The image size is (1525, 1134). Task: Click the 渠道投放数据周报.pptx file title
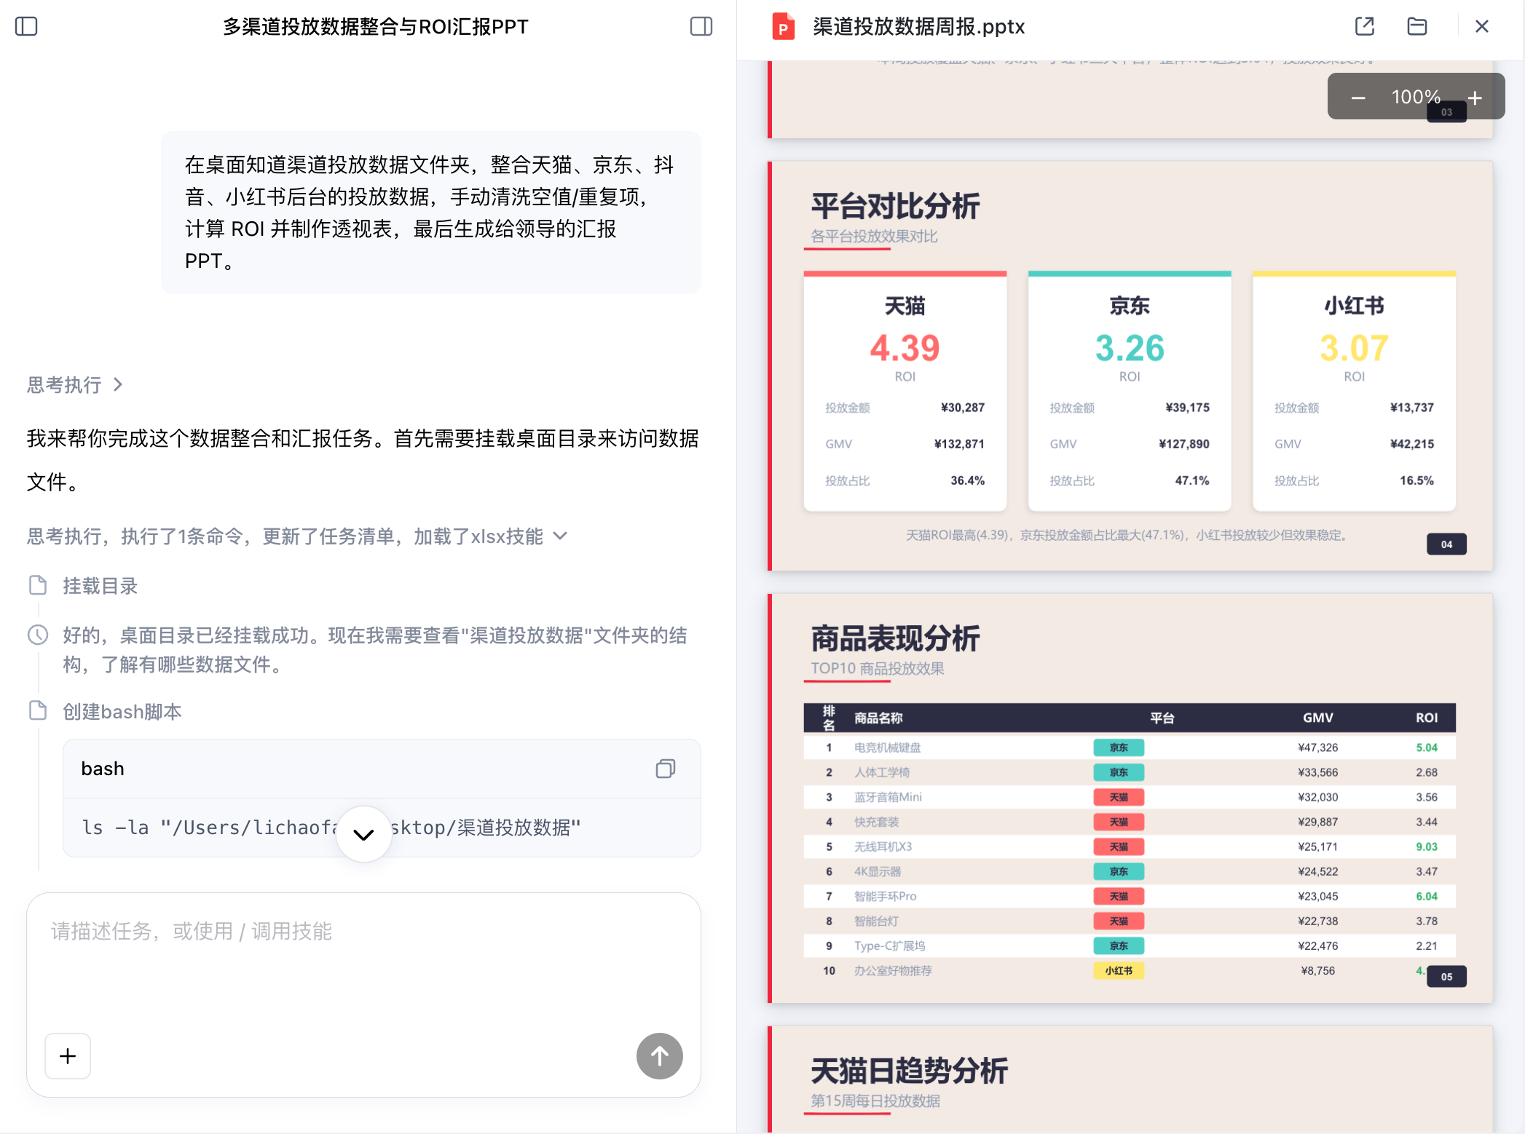coord(918,27)
